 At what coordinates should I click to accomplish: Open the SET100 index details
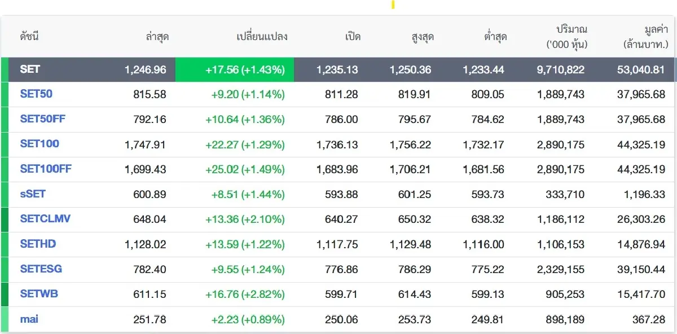point(39,144)
